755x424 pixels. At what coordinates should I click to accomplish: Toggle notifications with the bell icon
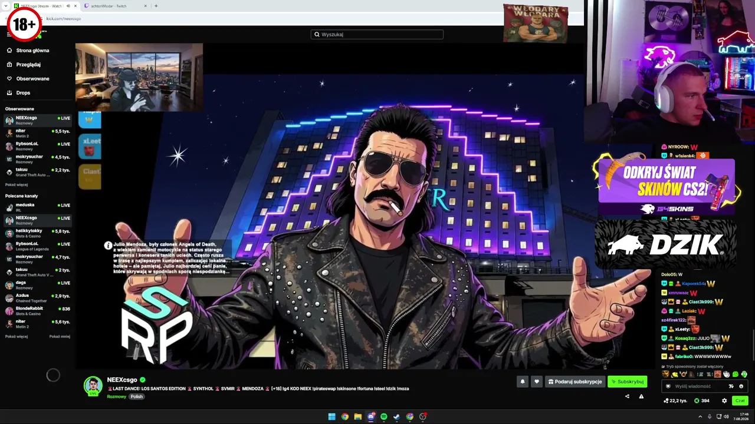522,382
